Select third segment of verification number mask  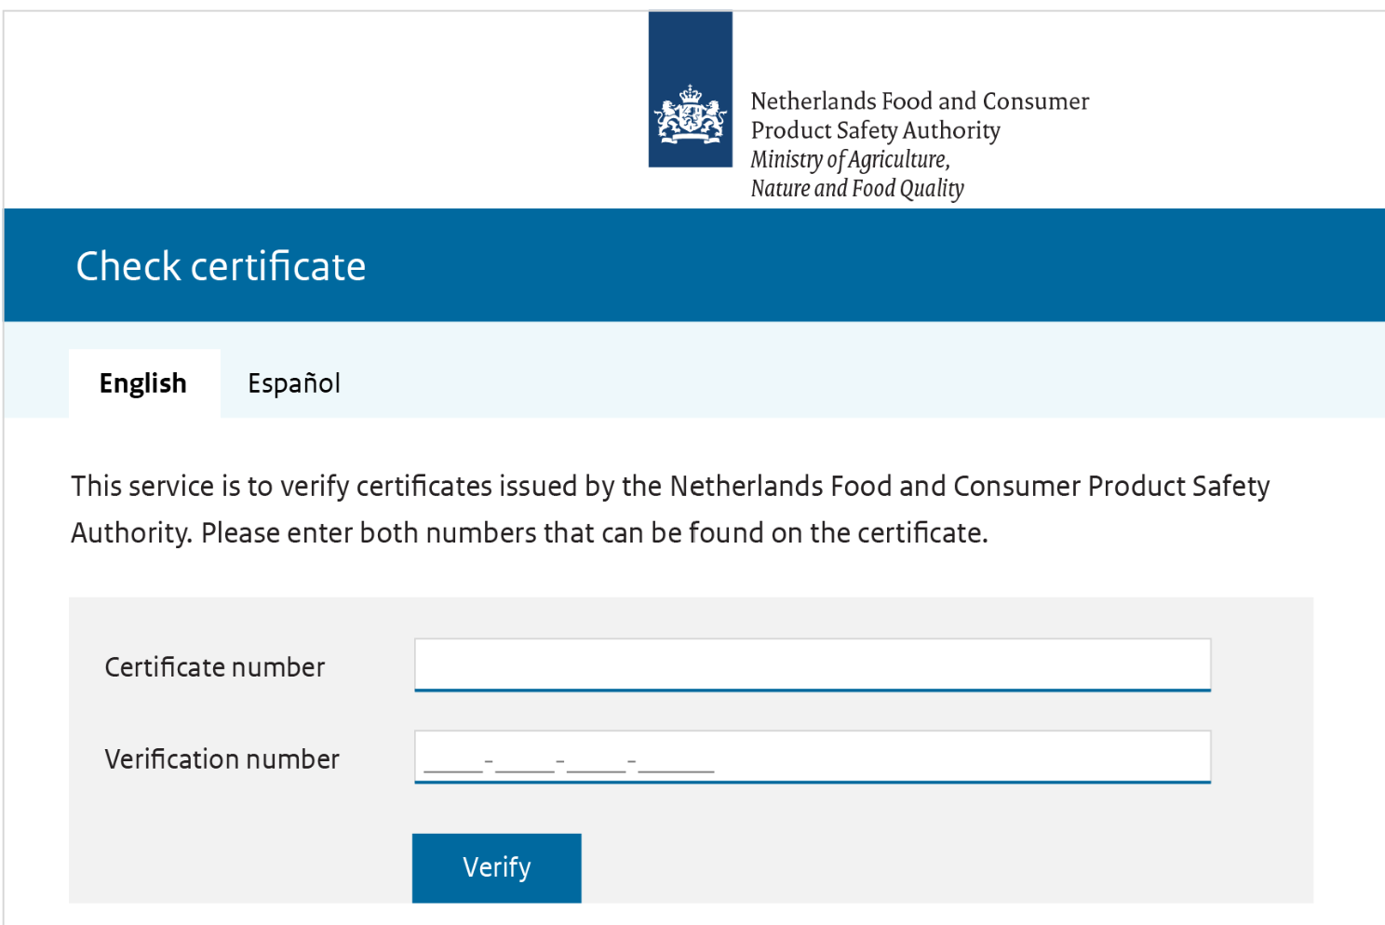597,763
